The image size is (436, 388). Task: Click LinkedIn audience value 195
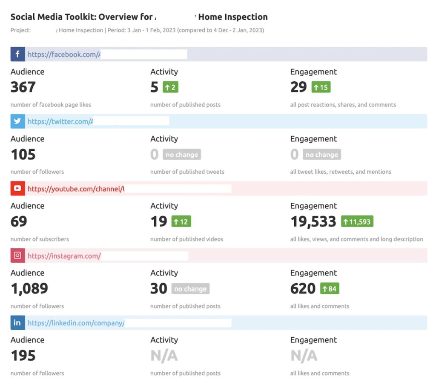23,356
